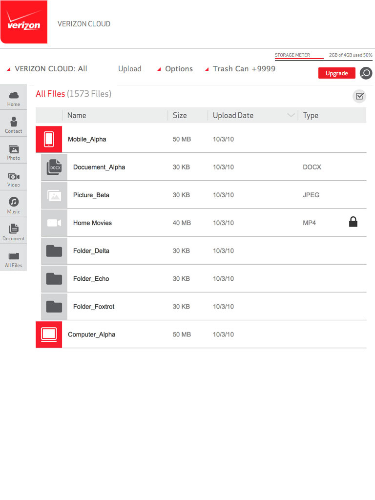Switch to All Files sidebar tab
The width and height of the screenshot is (375, 500).
pyautogui.click(x=14, y=259)
